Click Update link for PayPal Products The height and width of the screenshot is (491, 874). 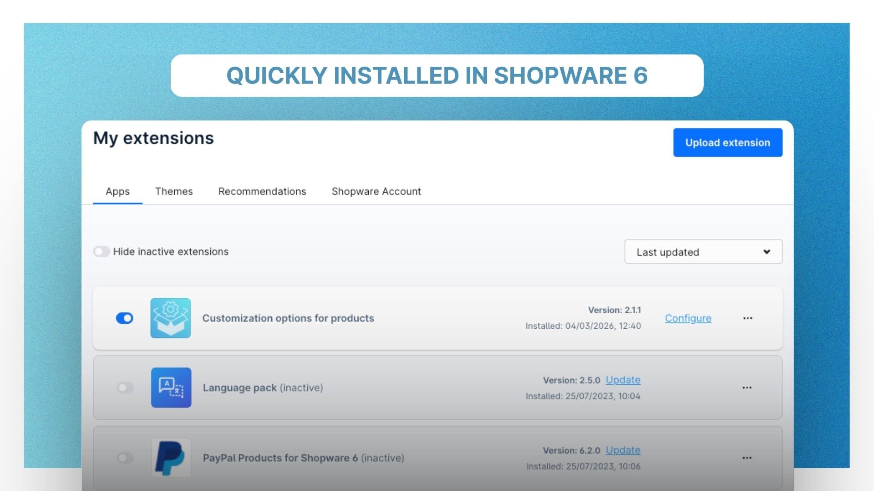click(x=623, y=450)
